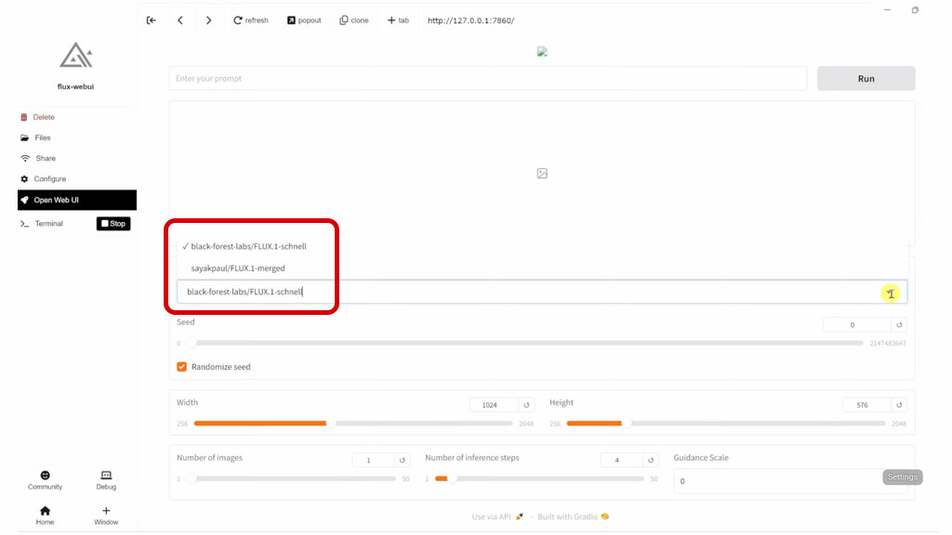Reset the Height value with reset icon
The height and width of the screenshot is (535, 952).
point(899,405)
